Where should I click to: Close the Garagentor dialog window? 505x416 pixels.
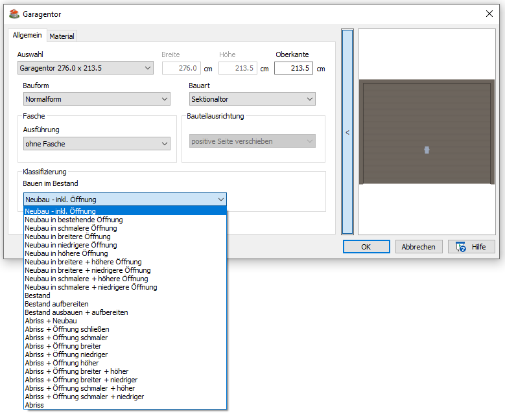coord(489,14)
